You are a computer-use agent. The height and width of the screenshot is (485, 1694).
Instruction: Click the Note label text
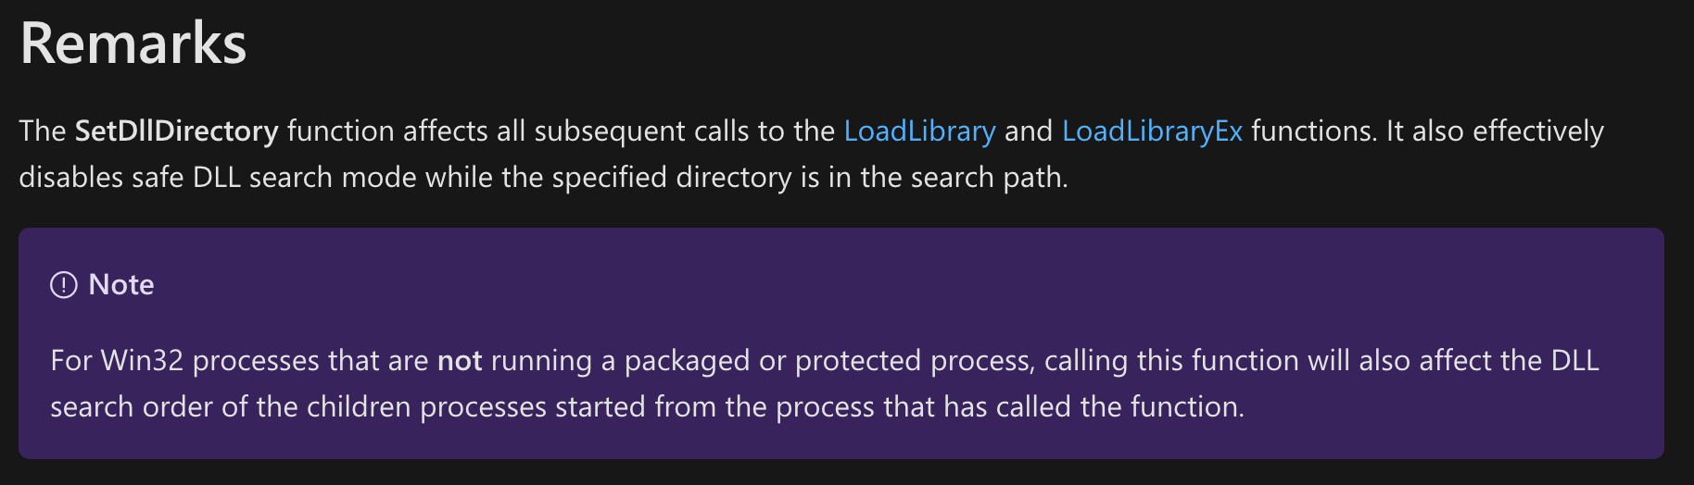[121, 285]
